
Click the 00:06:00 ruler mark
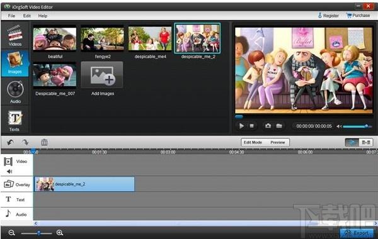point(305,152)
